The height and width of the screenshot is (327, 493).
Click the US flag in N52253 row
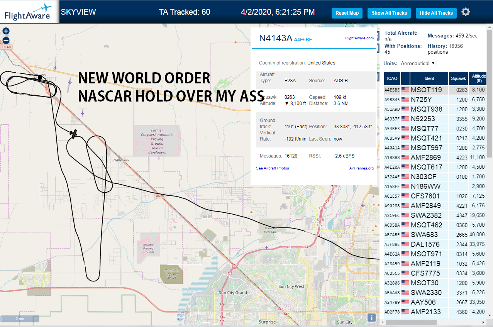(405, 119)
